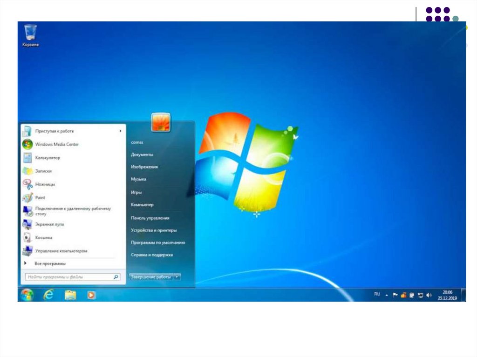Click the tray icon left of the network icon
Screen dimensions: 477x357
412,295
